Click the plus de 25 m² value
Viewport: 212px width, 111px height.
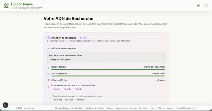click(x=158, y=74)
